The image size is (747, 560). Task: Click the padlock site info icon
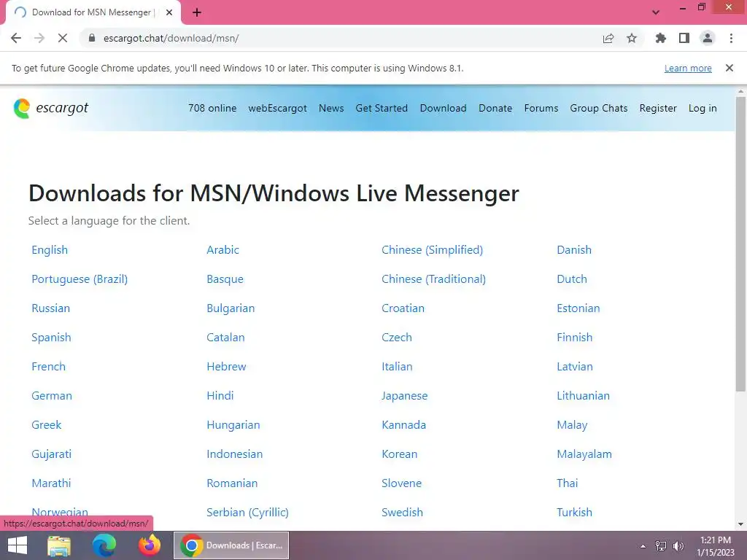pyautogui.click(x=92, y=38)
